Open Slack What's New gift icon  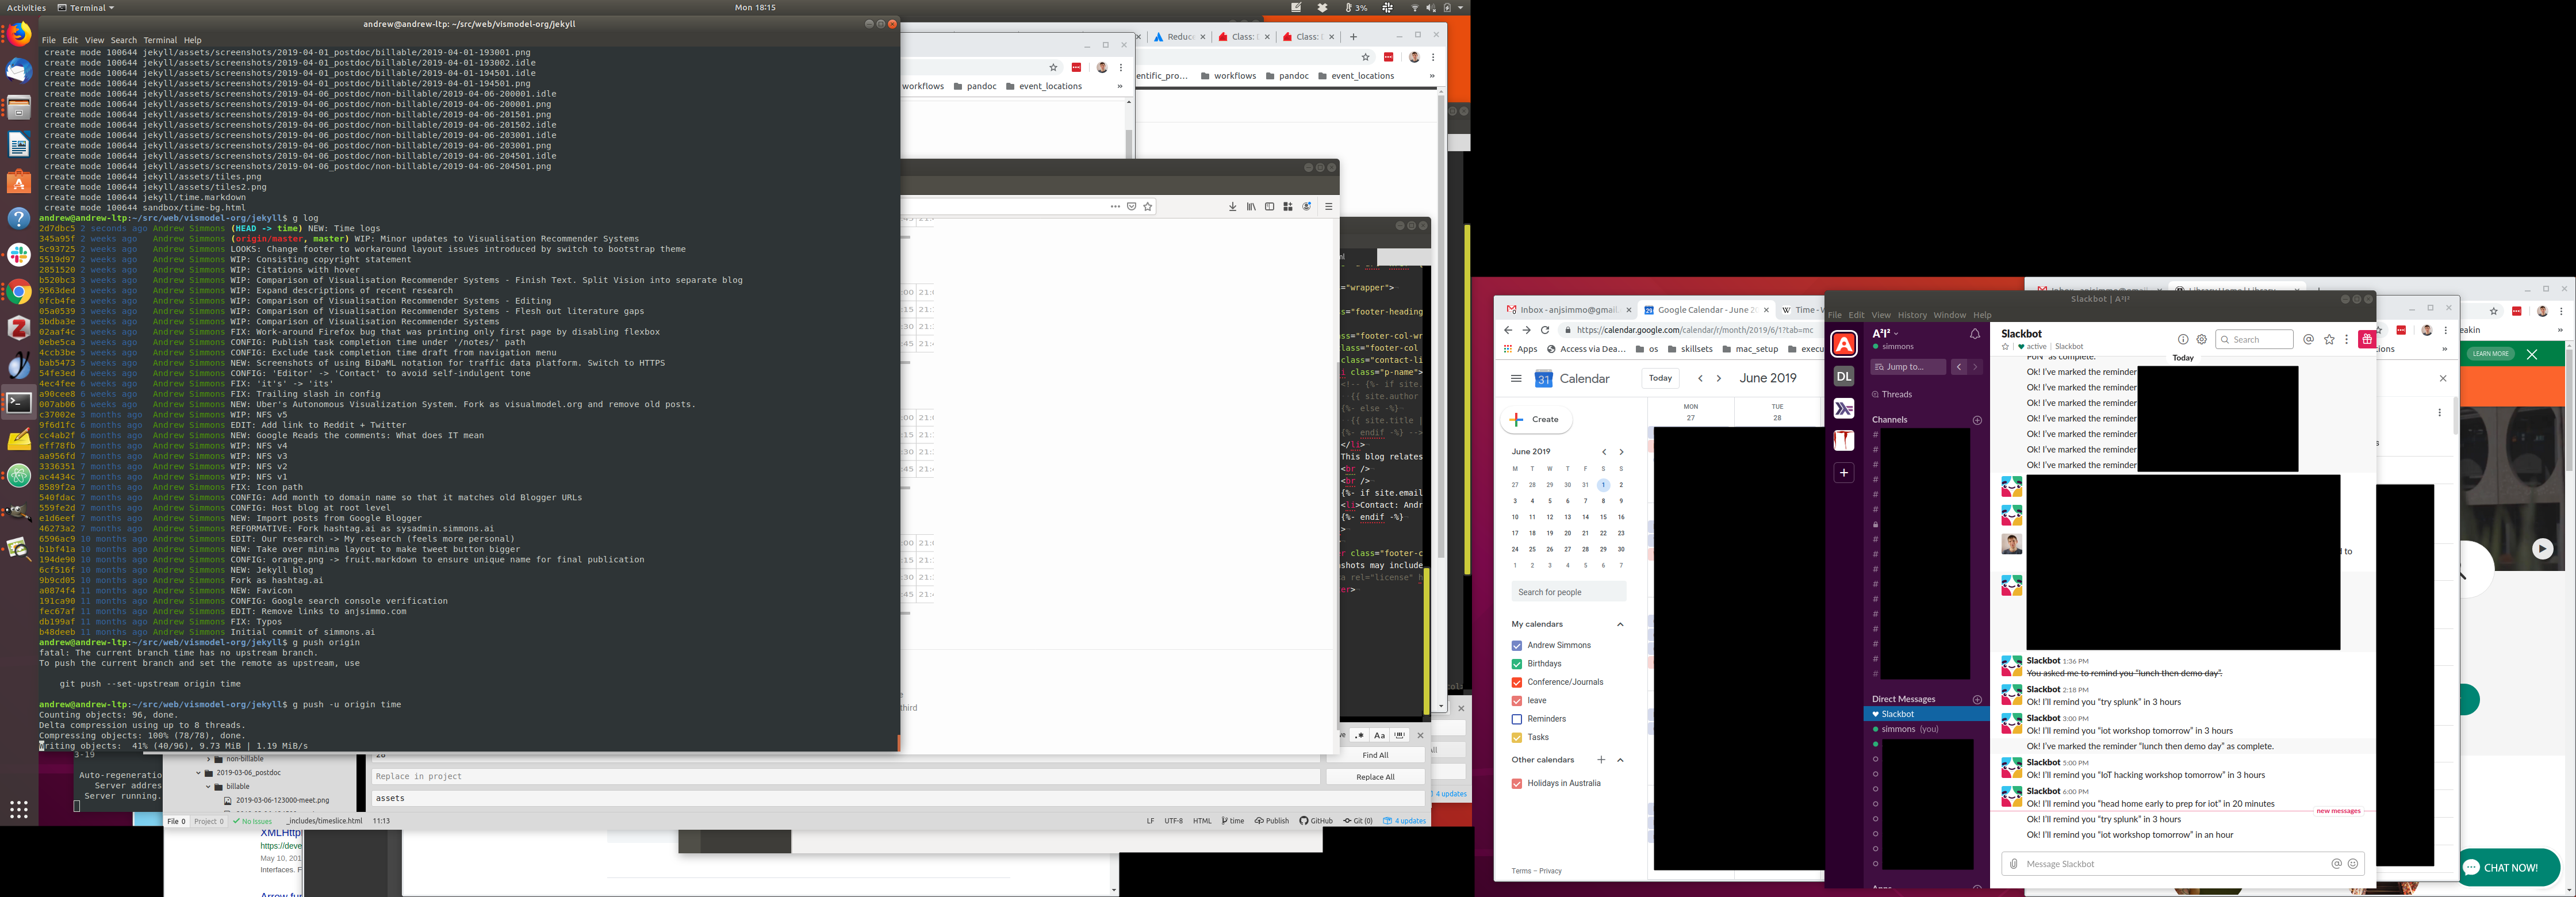coord(2366,339)
